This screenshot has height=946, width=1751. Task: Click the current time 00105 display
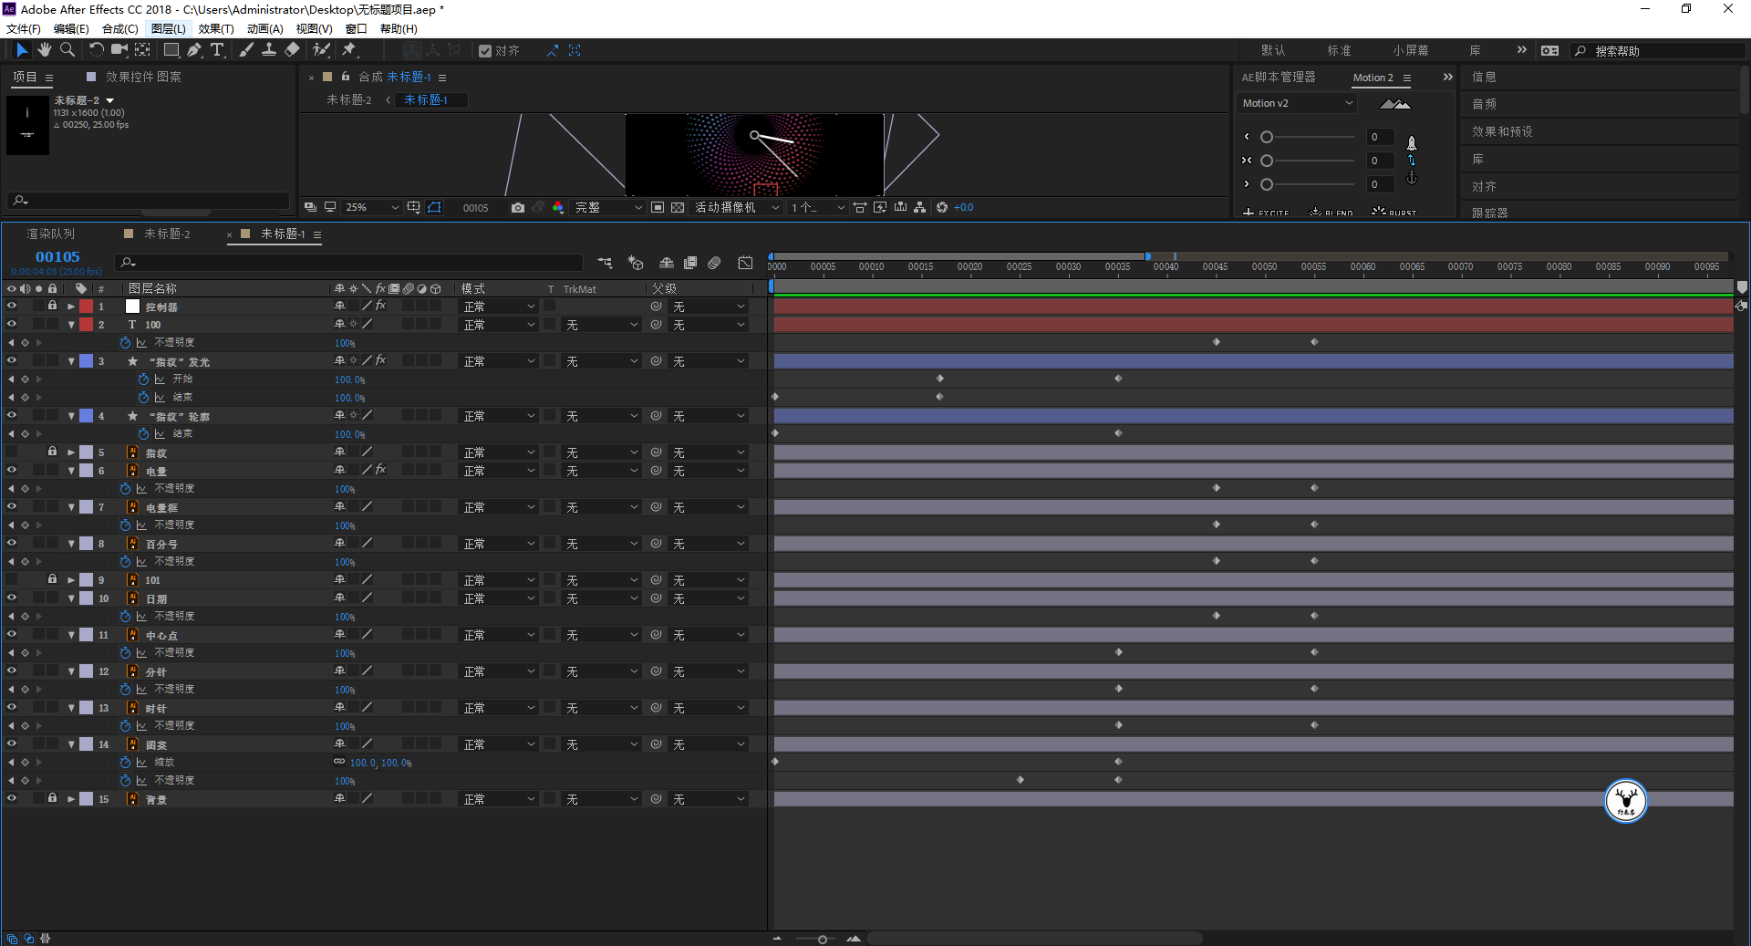pyautogui.click(x=57, y=257)
